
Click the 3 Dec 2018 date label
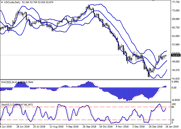(138, 127)
